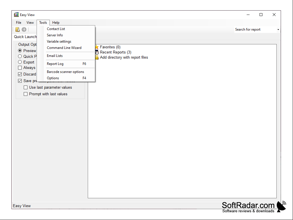Image resolution: width=293 pixels, height=220 pixels.
Task: Click the Quick Launch tab label
Action: [25, 37]
